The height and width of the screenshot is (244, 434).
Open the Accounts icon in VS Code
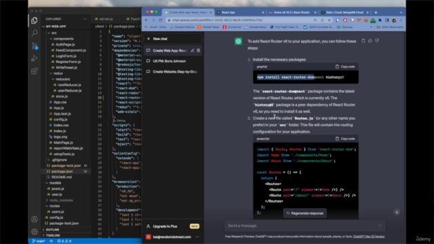[x=35, y=220]
